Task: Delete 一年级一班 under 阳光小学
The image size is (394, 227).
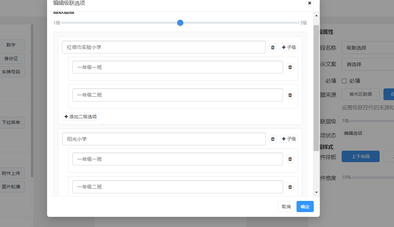Action: click(290, 159)
